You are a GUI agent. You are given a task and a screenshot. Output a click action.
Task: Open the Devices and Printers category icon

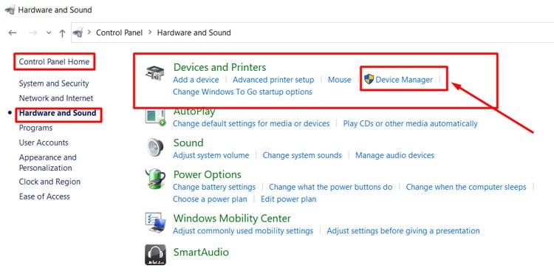(155, 73)
